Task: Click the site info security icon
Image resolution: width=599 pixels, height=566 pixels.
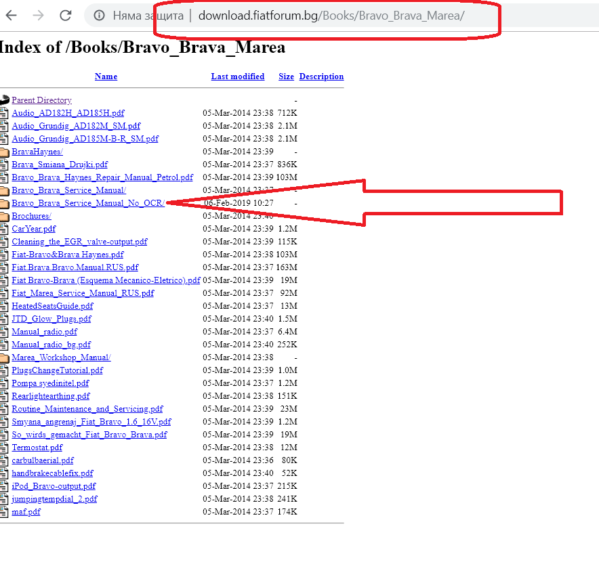Action: (x=99, y=15)
